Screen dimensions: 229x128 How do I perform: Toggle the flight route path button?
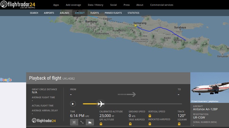point(82,122)
